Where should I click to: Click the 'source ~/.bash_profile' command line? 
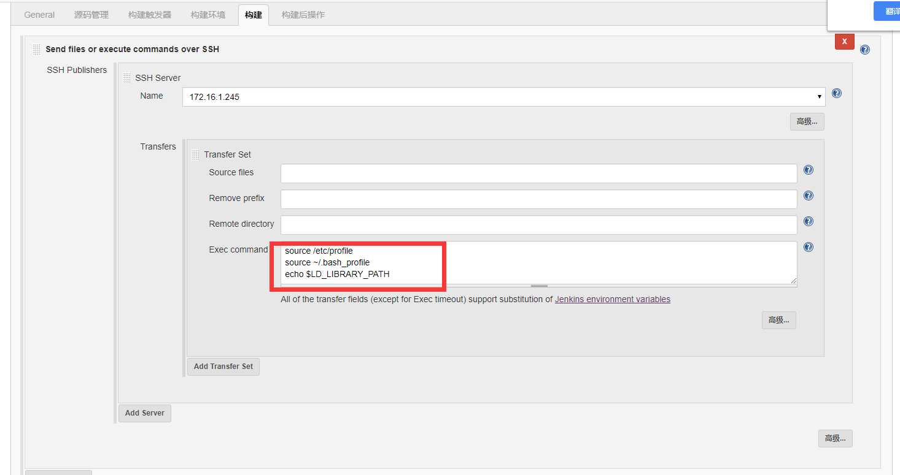(x=327, y=262)
